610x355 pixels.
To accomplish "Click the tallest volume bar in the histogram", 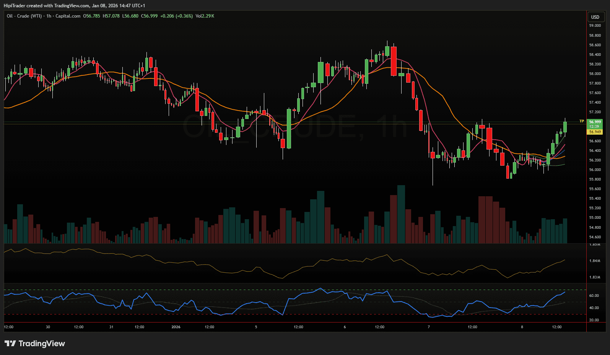I will coord(401,214).
